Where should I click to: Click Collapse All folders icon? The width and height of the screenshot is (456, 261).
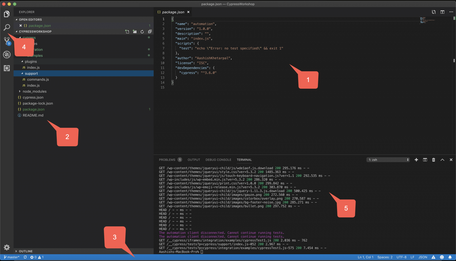tap(150, 32)
